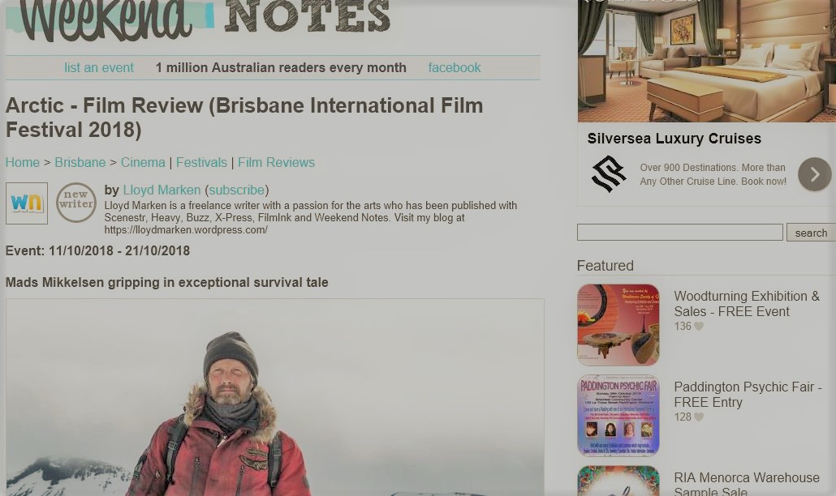Open the Cinema category link

pyautogui.click(x=143, y=162)
